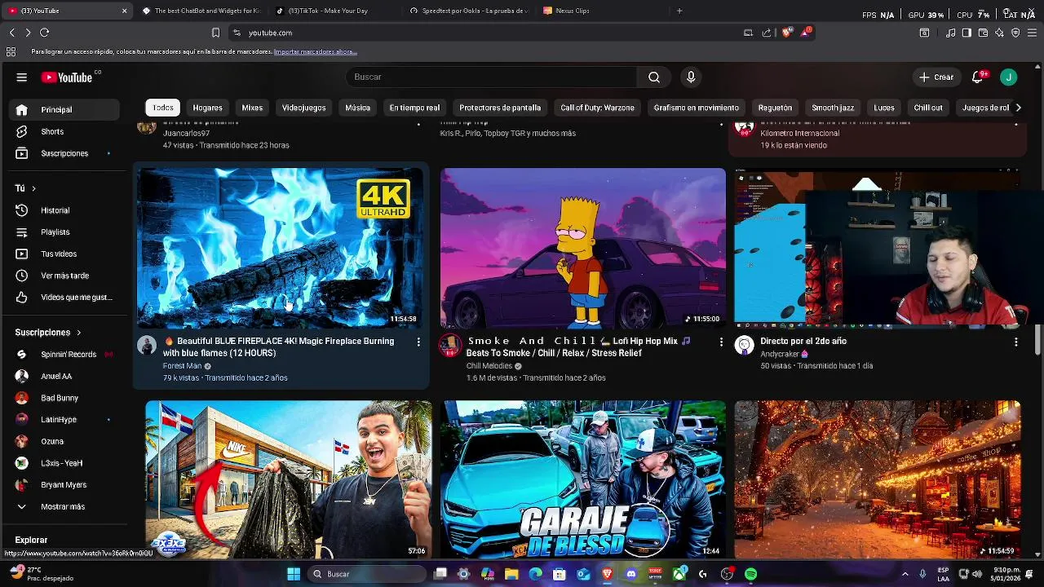Open the Garaje de Blessd thumbnail

[583, 479]
